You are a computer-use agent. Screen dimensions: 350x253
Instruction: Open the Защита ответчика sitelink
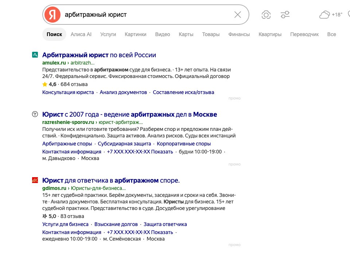tap(165, 224)
